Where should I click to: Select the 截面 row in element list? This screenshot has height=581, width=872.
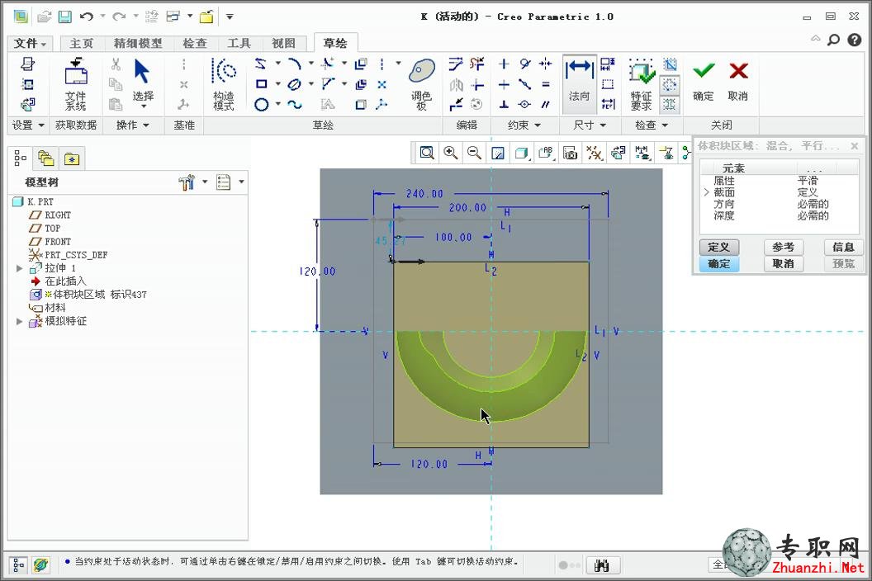click(780, 192)
